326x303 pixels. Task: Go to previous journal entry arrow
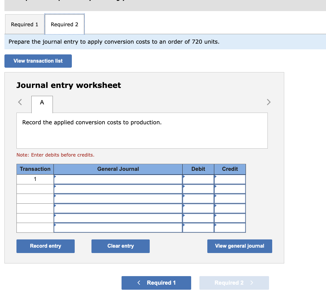pos(20,102)
